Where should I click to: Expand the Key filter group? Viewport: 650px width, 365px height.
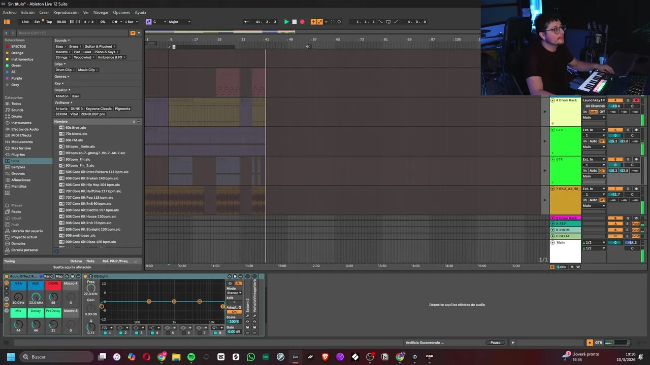(x=58, y=83)
